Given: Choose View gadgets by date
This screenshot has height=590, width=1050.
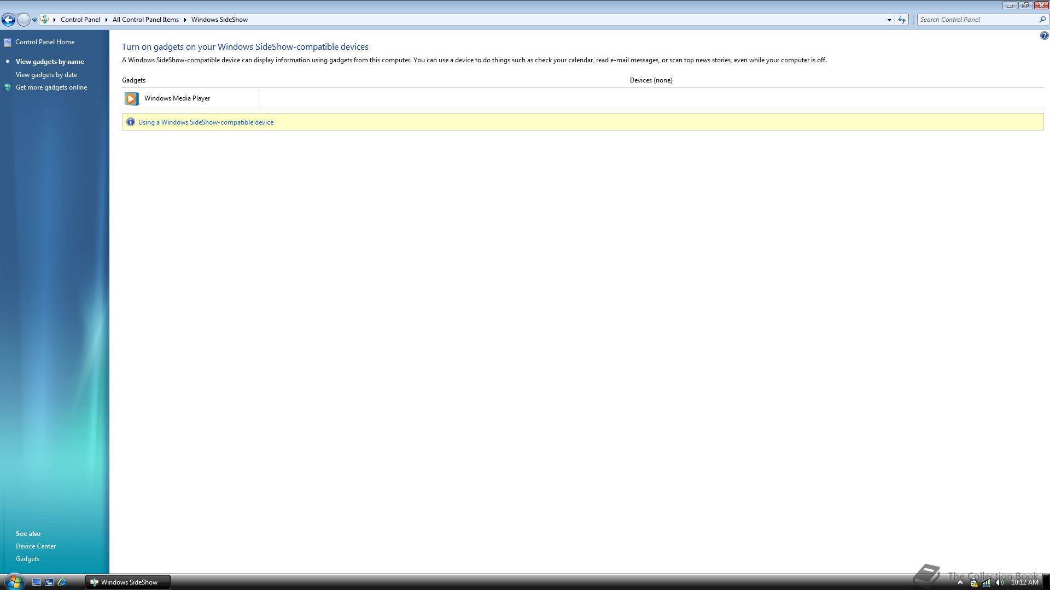Looking at the screenshot, I should (x=46, y=74).
